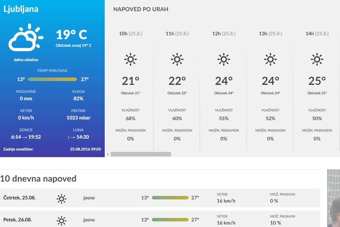Viewport: 340px width, 227px height.
Task: Click the 10h (25.8.) hour header
Action: [x=131, y=34]
